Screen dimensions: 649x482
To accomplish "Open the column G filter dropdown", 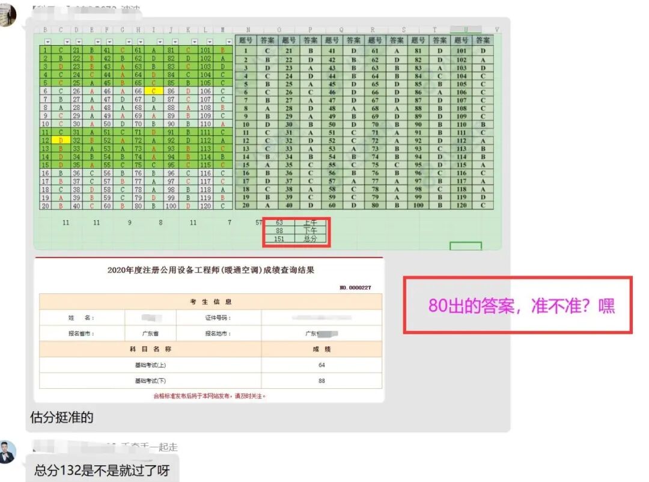I will [x=129, y=42].
